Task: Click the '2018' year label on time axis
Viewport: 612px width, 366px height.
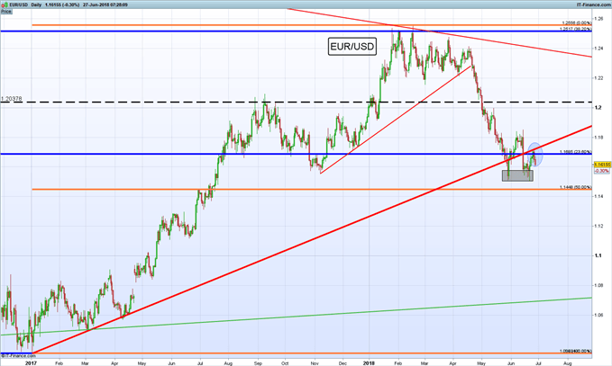Action: click(369, 363)
